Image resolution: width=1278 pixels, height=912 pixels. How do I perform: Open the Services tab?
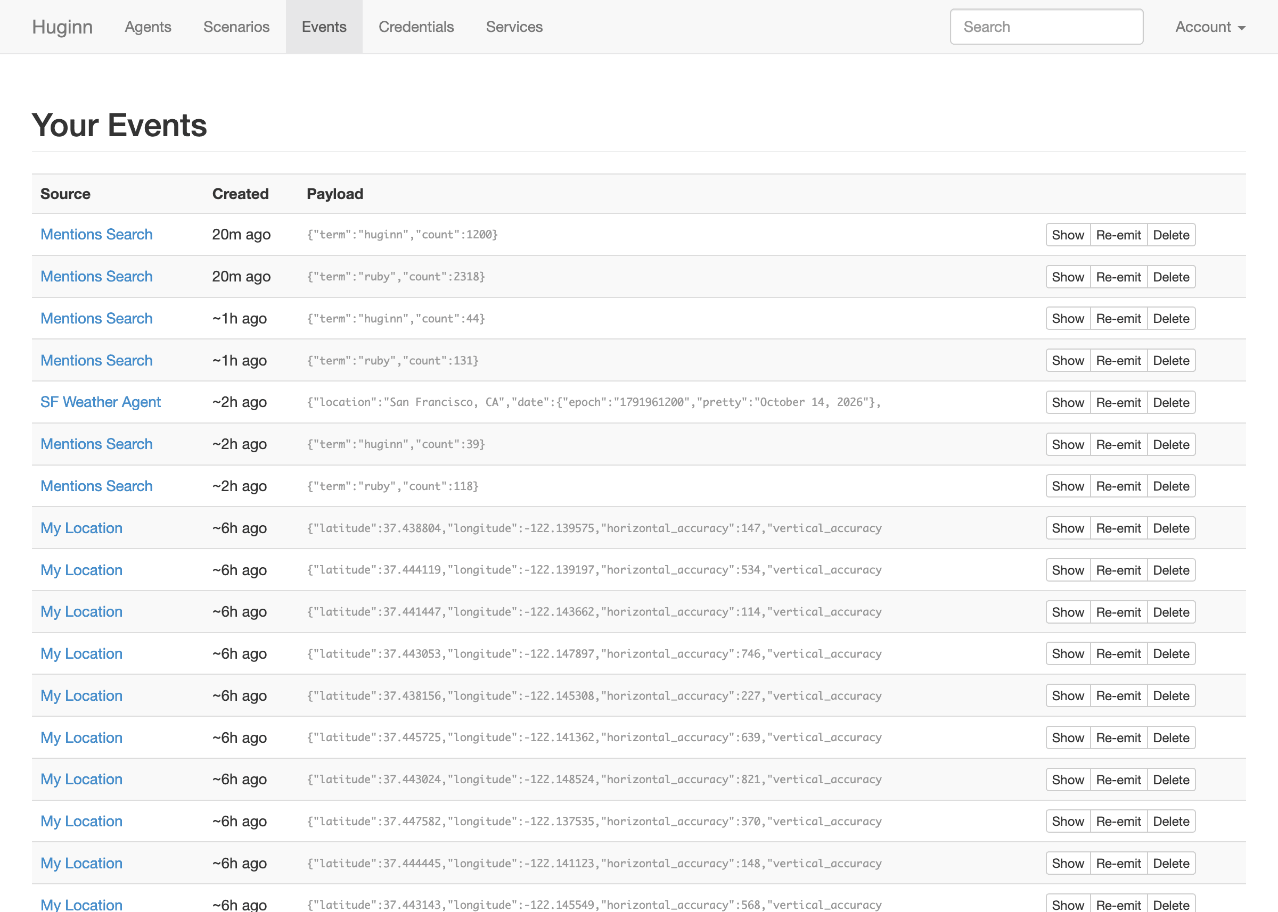(514, 27)
